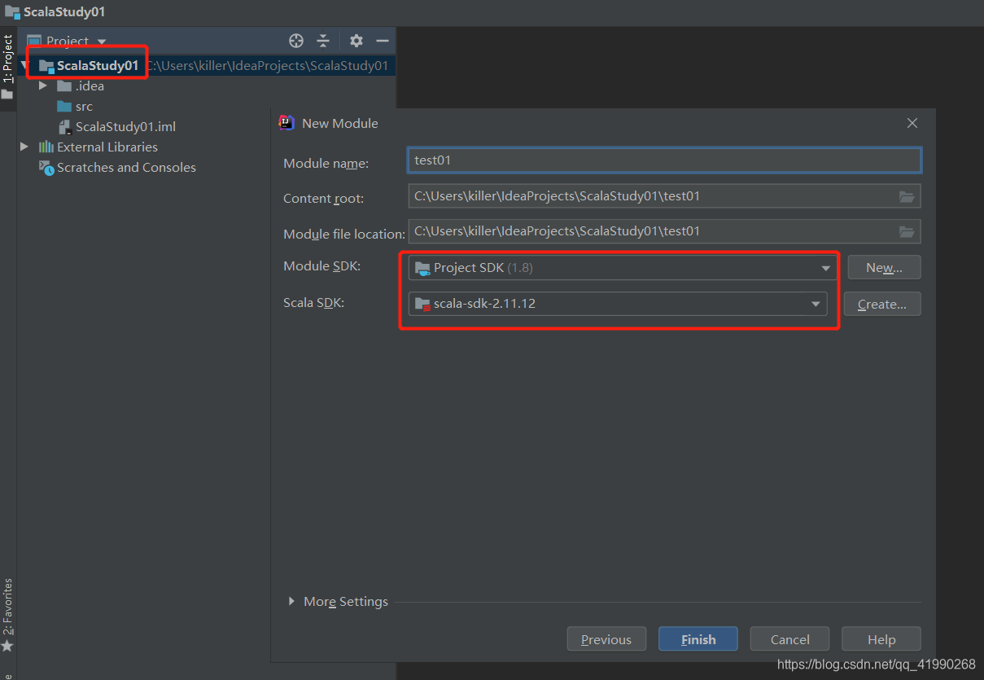984x680 pixels.
Task: Hide the Project panel with minus icon
Action: [383, 41]
